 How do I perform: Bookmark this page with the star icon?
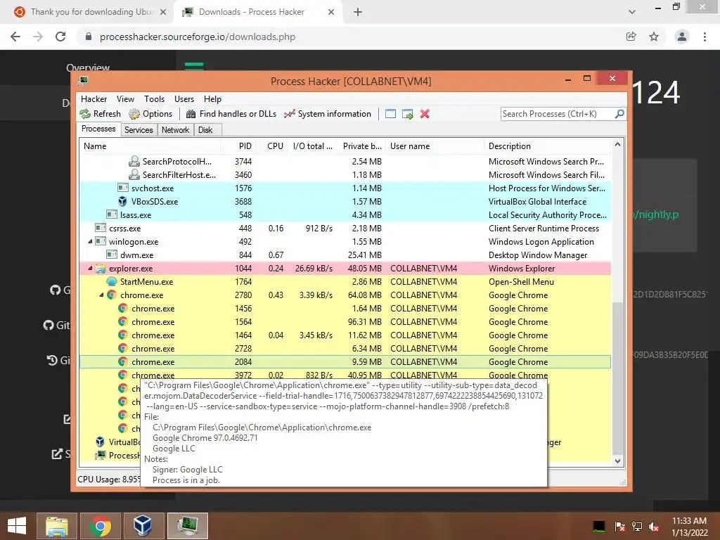[654, 37]
